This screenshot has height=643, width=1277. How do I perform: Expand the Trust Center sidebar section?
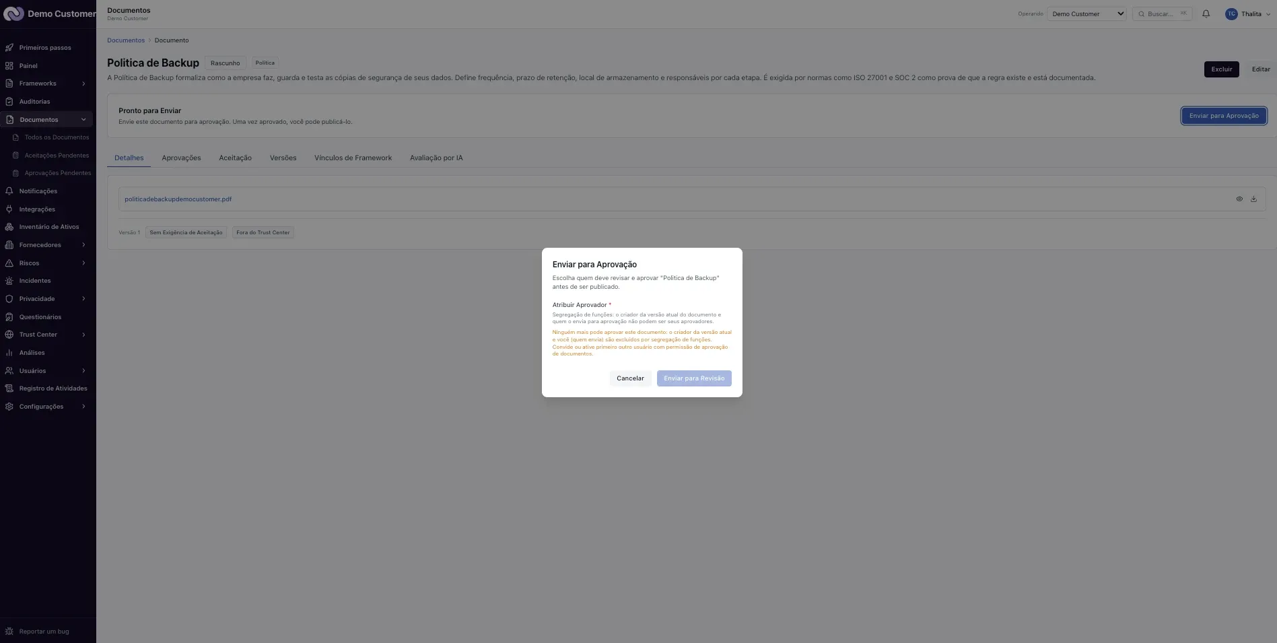tap(83, 335)
